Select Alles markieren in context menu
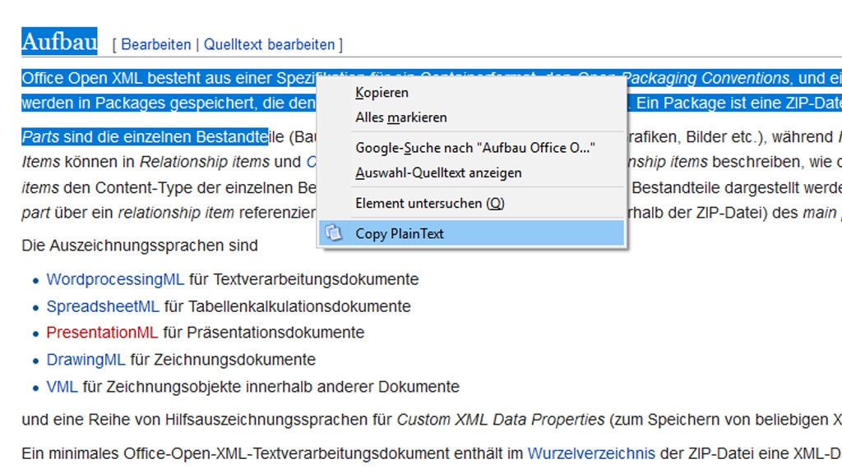Viewport: 842px width, 473px height. 400,117
